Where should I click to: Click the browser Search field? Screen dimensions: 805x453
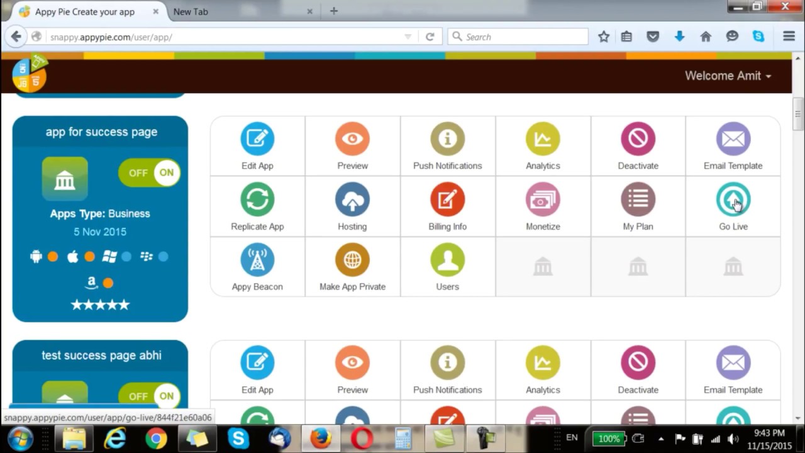pyautogui.click(x=518, y=37)
